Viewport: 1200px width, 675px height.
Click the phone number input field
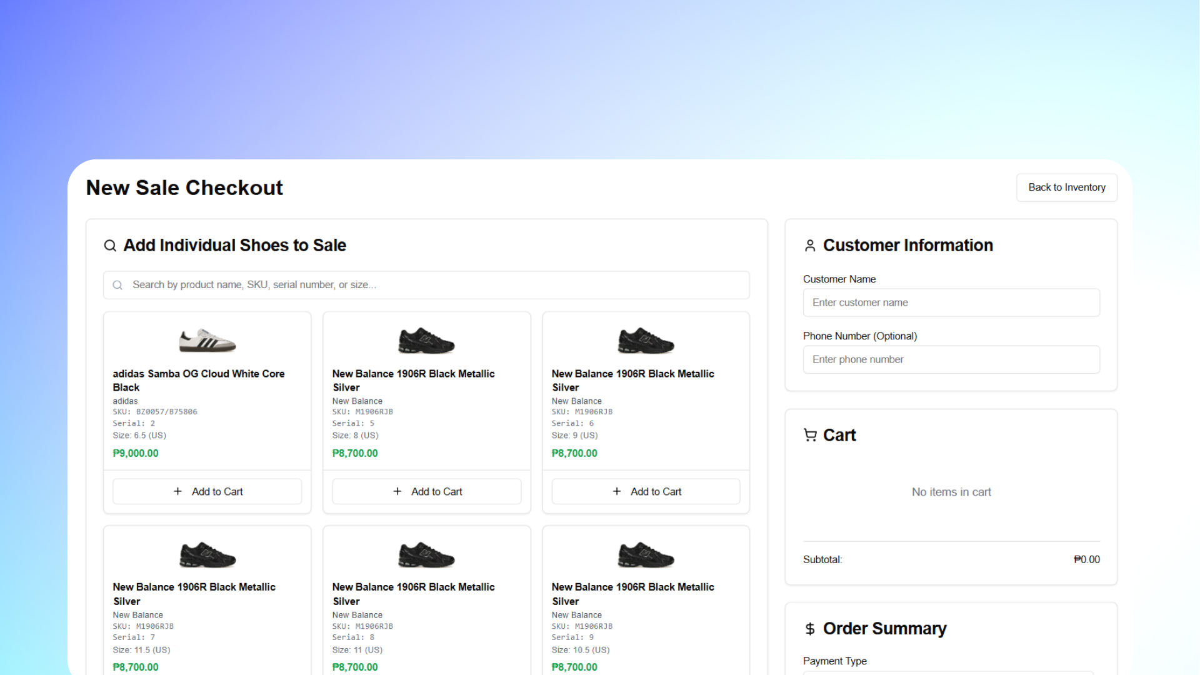(951, 359)
